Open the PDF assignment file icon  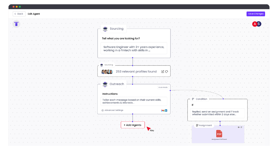pyautogui.click(x=219, y=134)
